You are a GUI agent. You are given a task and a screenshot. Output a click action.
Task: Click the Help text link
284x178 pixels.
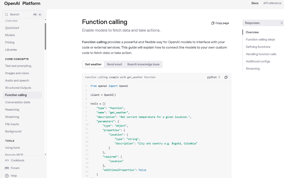[14, 176]
